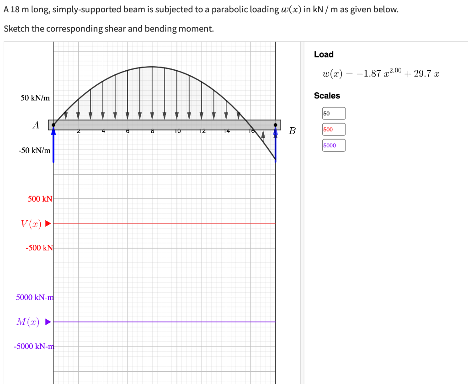Click the purple M(x) triangle marker
468x384 pixels.
(x=48, y=322)
